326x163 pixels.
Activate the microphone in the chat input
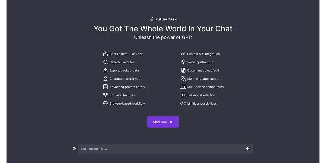click(247, 149)
